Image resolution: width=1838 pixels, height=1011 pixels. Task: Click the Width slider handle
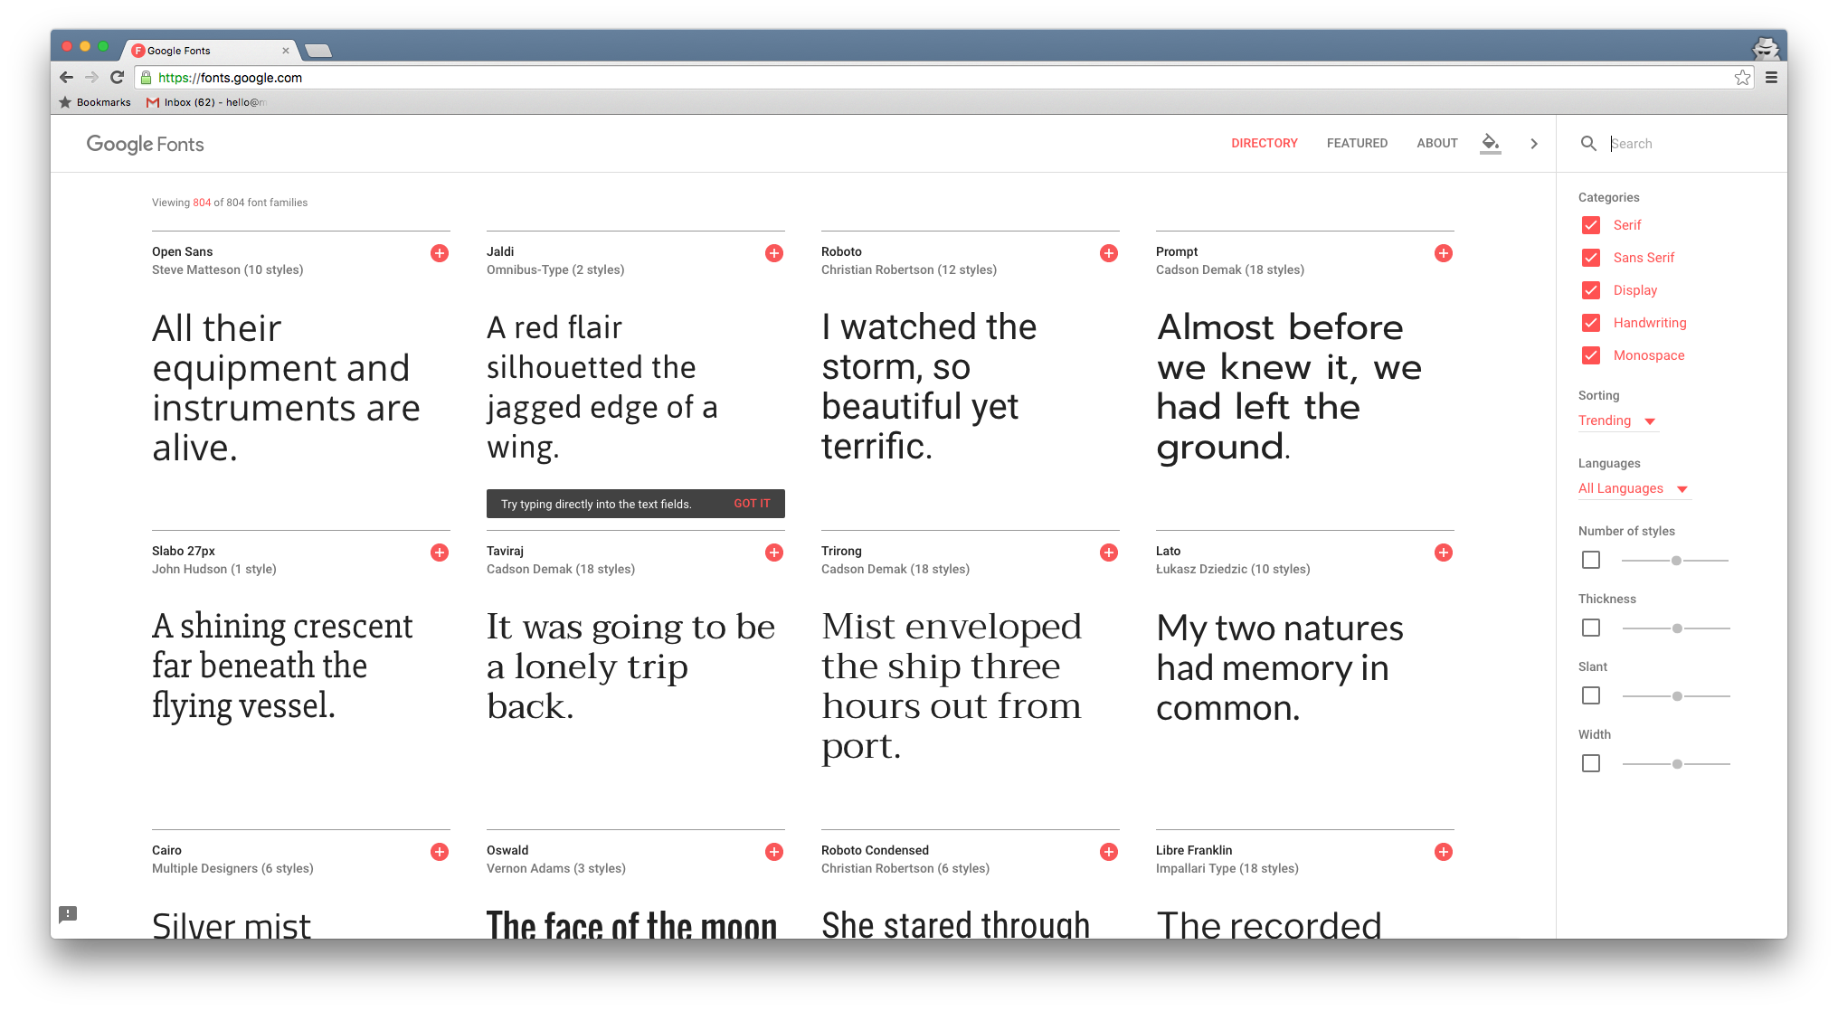coord(1677,764)
